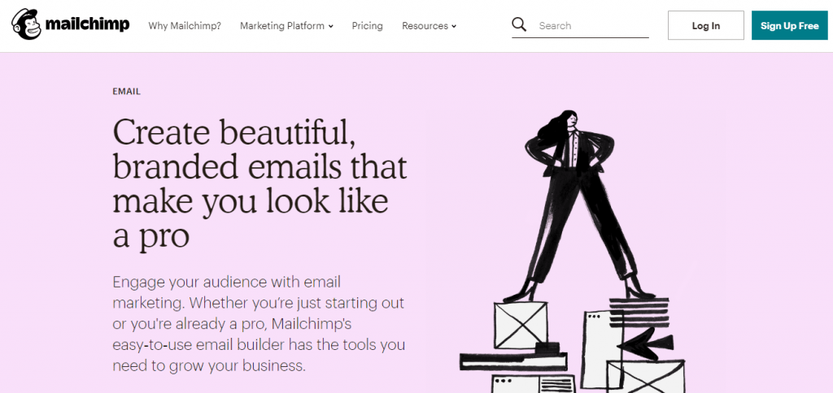Go to the Pricing page
833x393 pixels.
[367, 25]
